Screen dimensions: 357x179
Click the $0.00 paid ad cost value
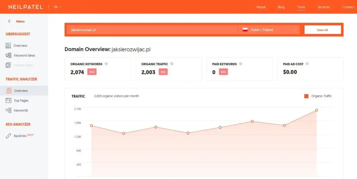click(x=290, y=72)
